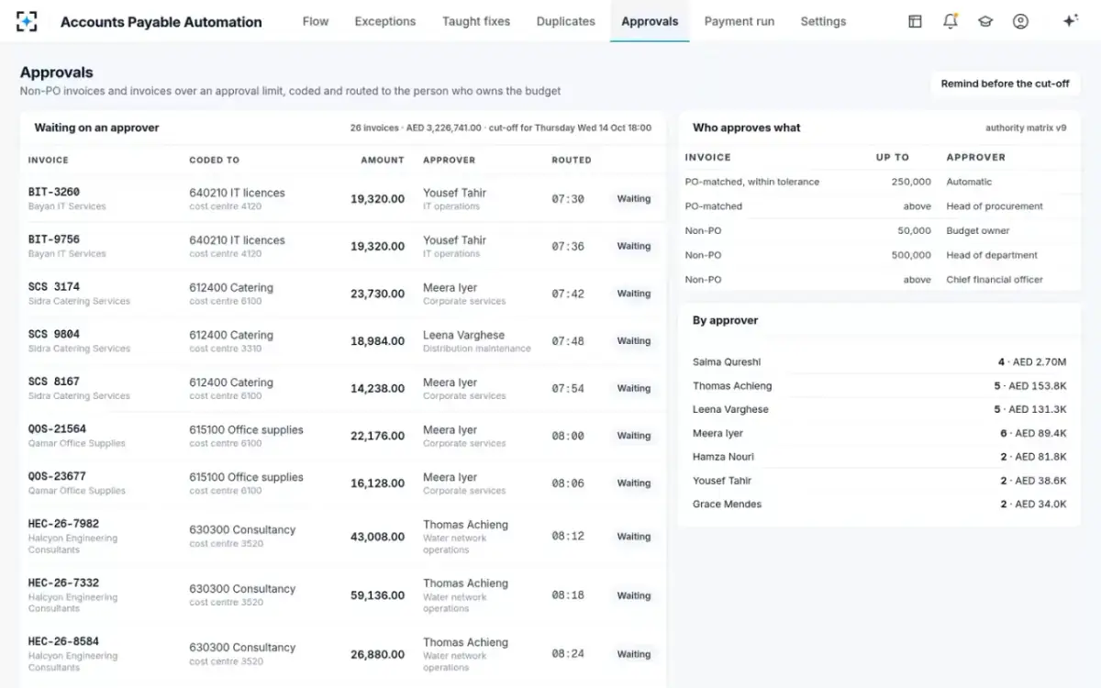Click amount 43,008.00

[377, 537]
